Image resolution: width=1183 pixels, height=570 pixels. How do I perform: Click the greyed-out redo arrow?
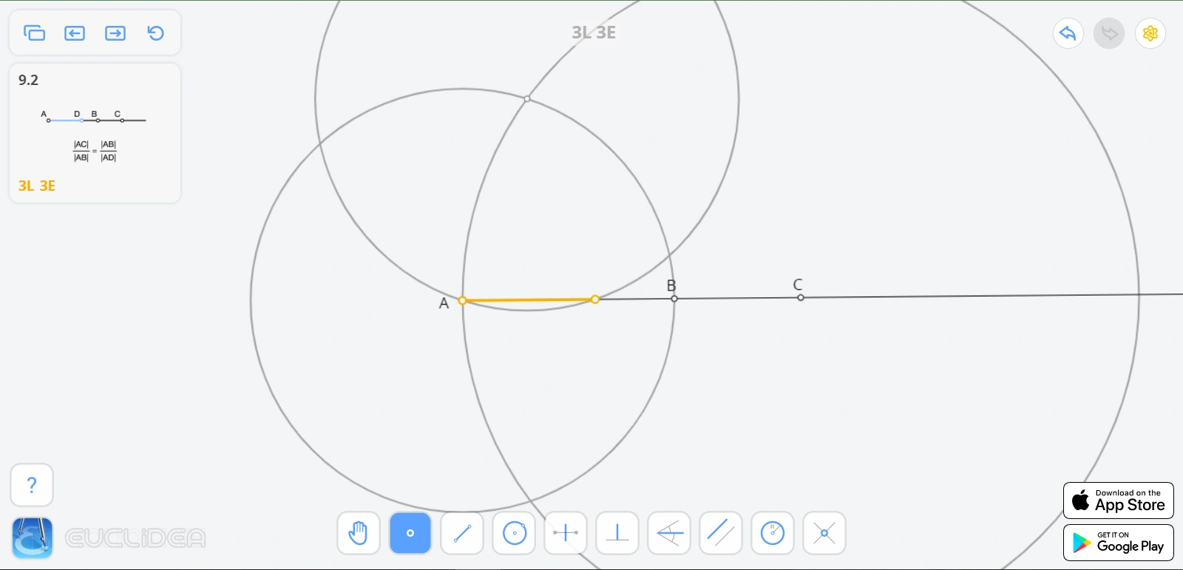pos(1109,33)
